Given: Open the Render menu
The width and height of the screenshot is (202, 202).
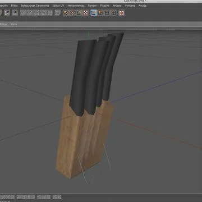Looking at the screenshot, I should click(93, 6).
